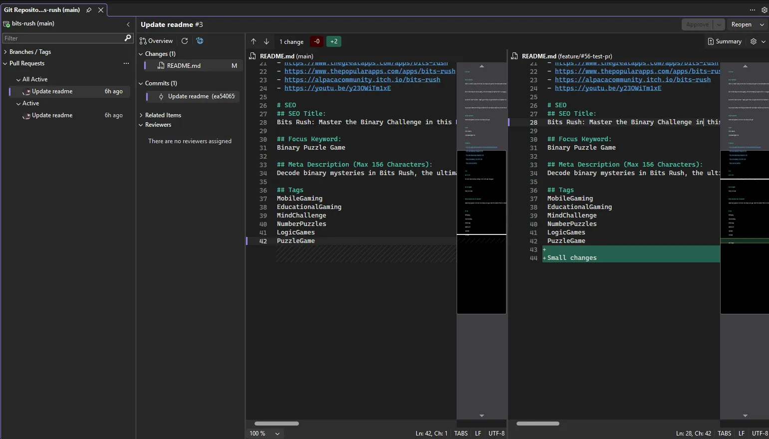This screenshot has width=769, height=439.
Task: Click left pane UTF-8 encoding indicator
Action: tap(497, 434)
